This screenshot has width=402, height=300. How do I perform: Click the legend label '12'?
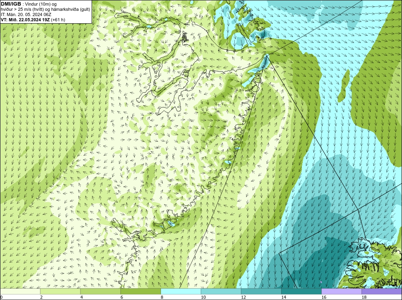click(x=244, y=297)
